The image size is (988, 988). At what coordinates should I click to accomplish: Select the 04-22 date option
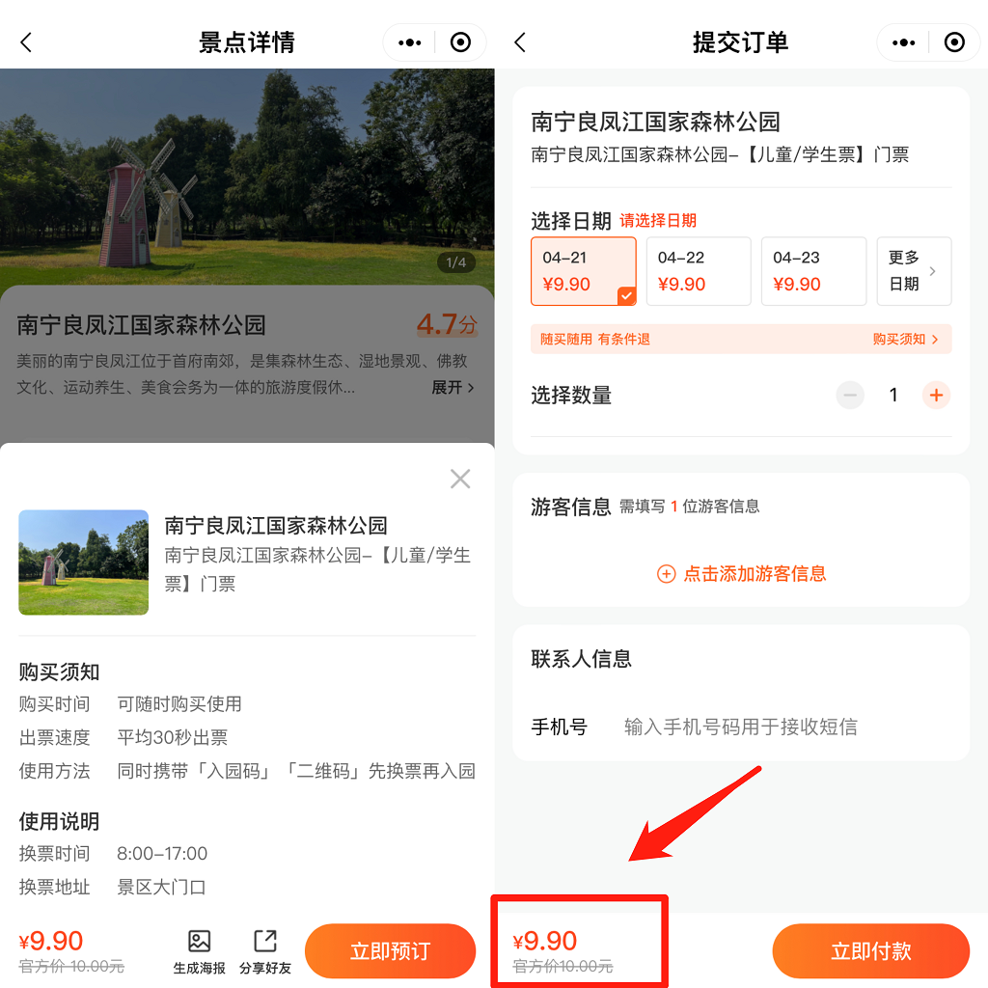click(699, 271)
